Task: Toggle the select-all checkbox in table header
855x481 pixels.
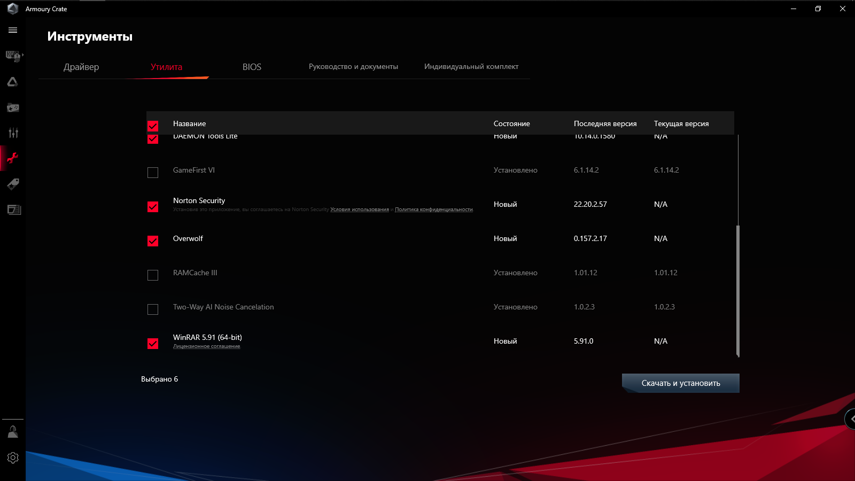Action: [153, 126]
